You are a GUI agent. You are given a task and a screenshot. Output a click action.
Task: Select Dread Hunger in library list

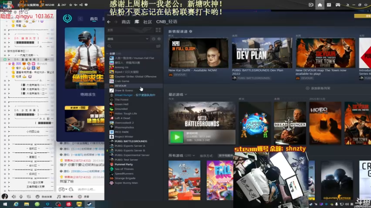(135, 95)
